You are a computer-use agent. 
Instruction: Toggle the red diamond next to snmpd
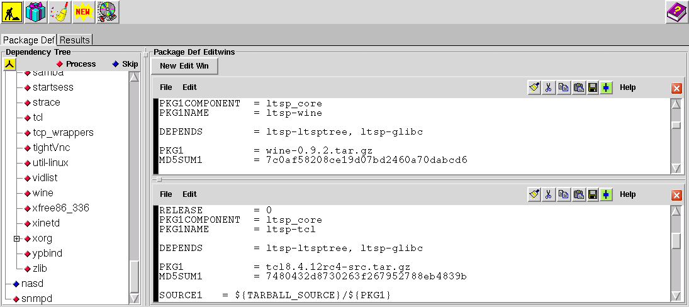coord(16,299)
